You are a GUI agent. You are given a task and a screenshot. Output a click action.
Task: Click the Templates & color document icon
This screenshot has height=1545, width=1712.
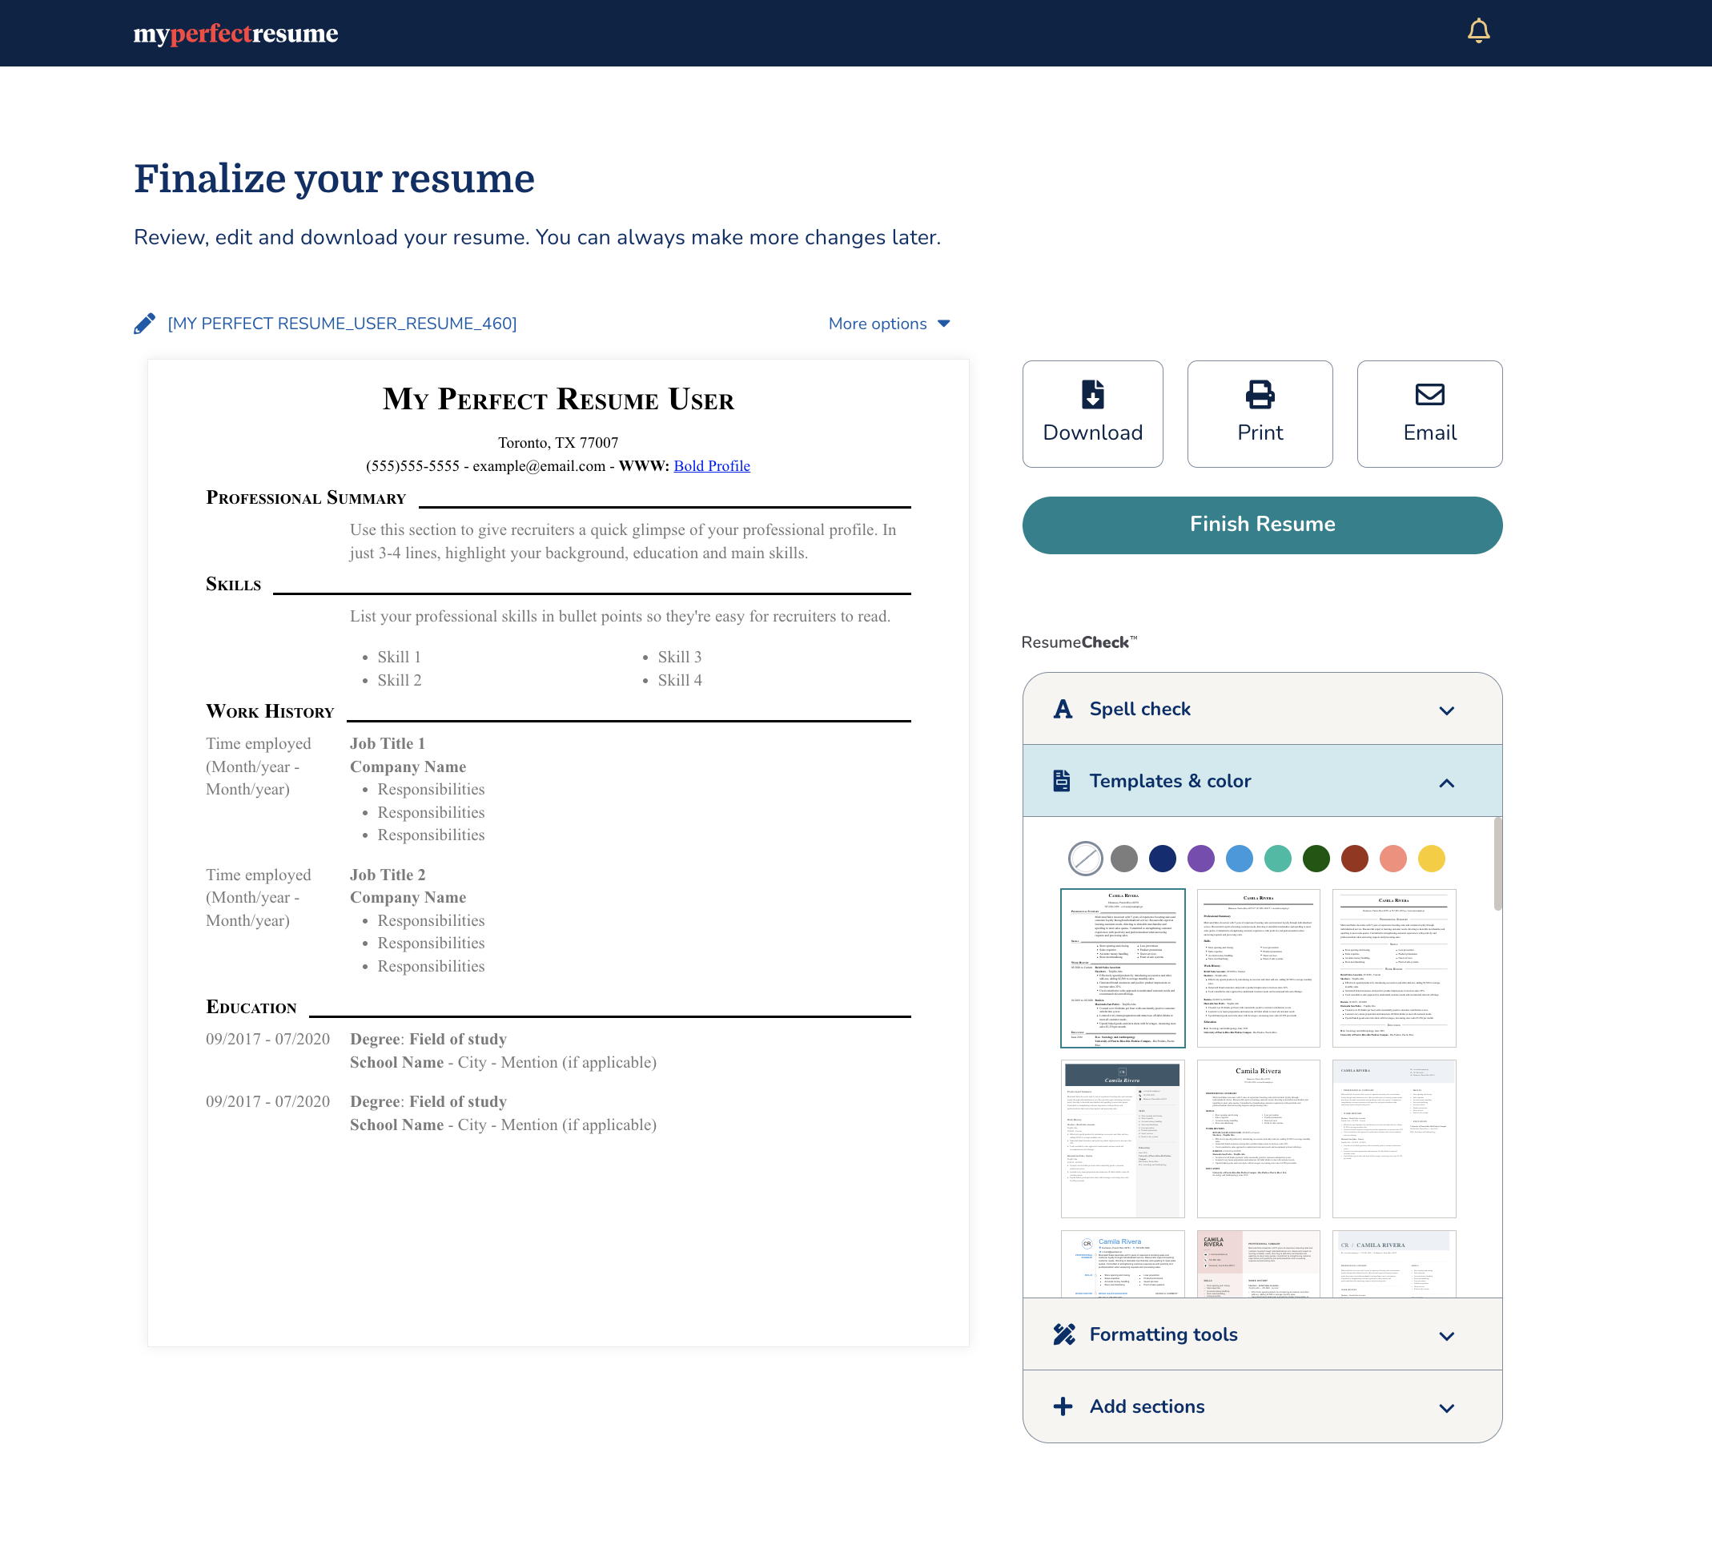1063,780
